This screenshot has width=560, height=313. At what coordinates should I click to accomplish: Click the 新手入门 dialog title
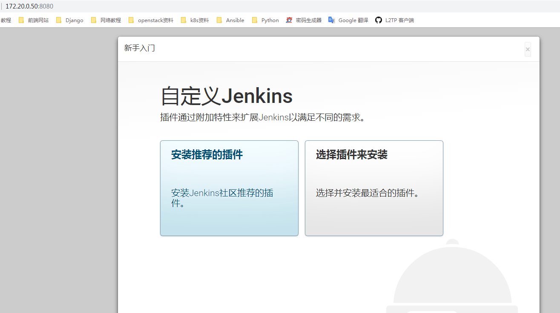pyautogui.click(x=140, y=48)
